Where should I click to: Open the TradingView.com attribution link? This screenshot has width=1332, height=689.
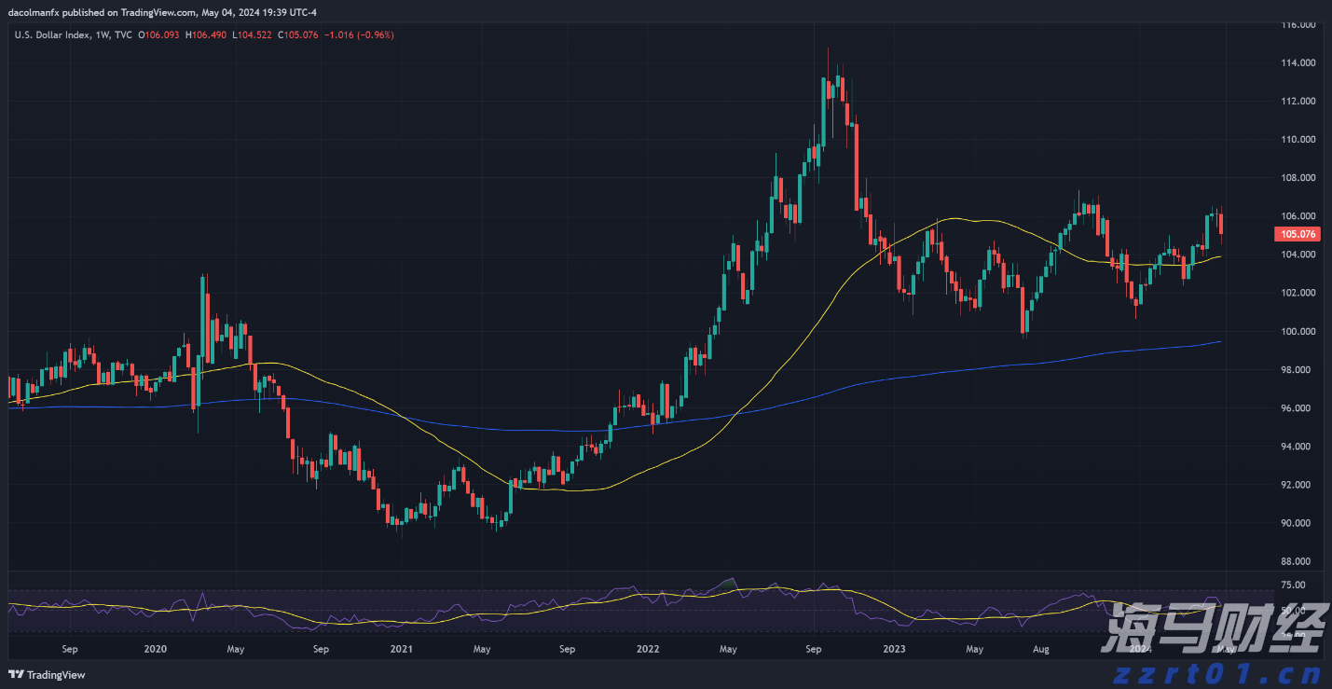[x=158, y=12]
